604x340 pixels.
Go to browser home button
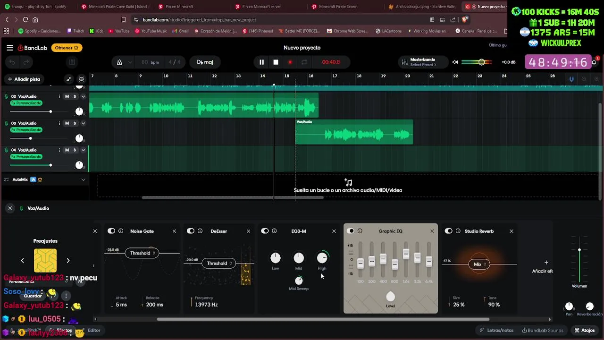coord(35,20)
